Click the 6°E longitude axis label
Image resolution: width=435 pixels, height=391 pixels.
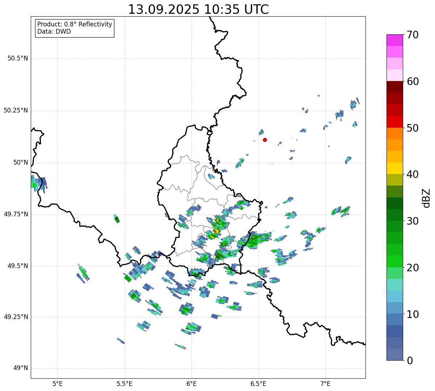[191, 383]
